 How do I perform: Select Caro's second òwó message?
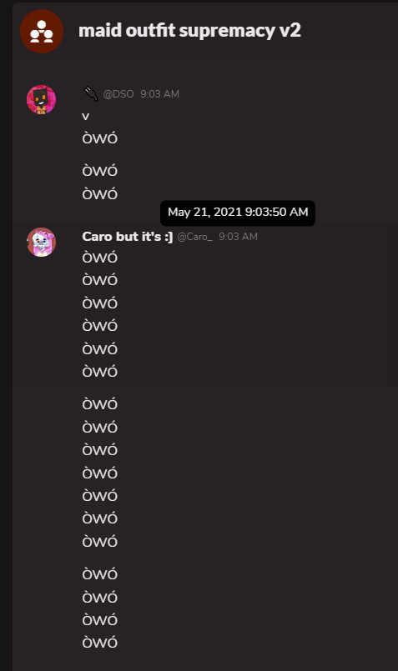click(100, 279)
